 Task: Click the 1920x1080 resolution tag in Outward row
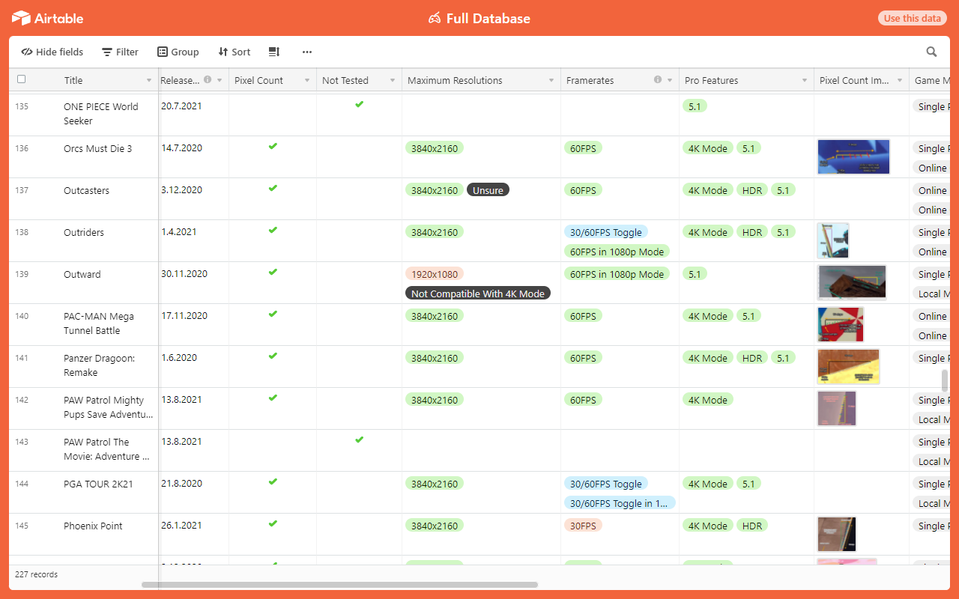coord(435,274)
